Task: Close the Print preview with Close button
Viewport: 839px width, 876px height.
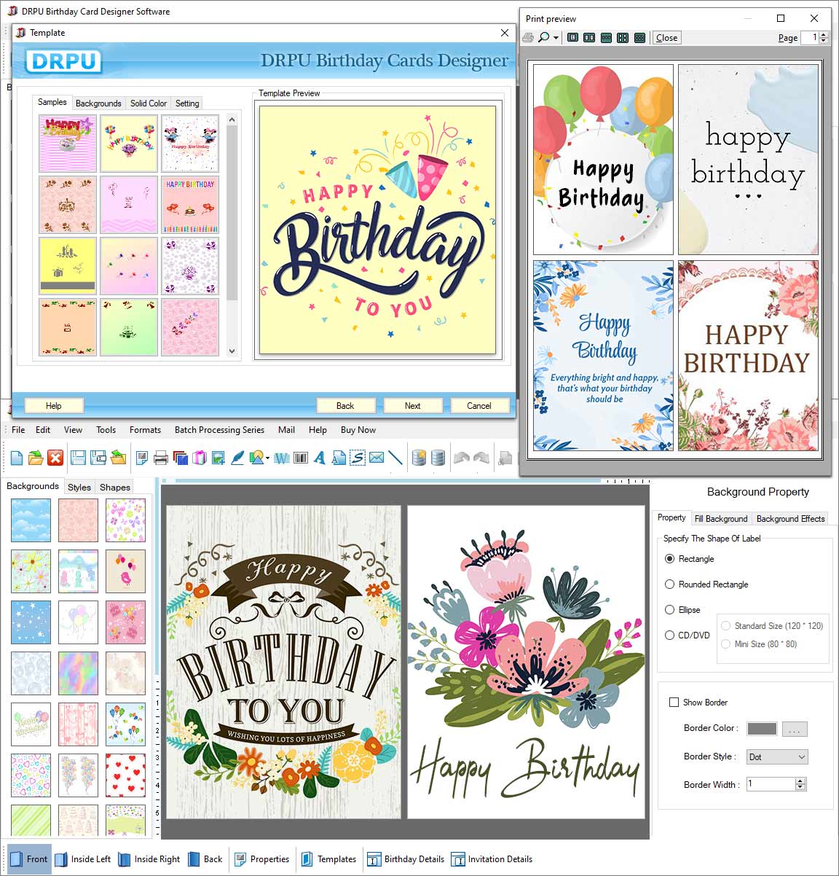Action: click(x=666, y=37)
